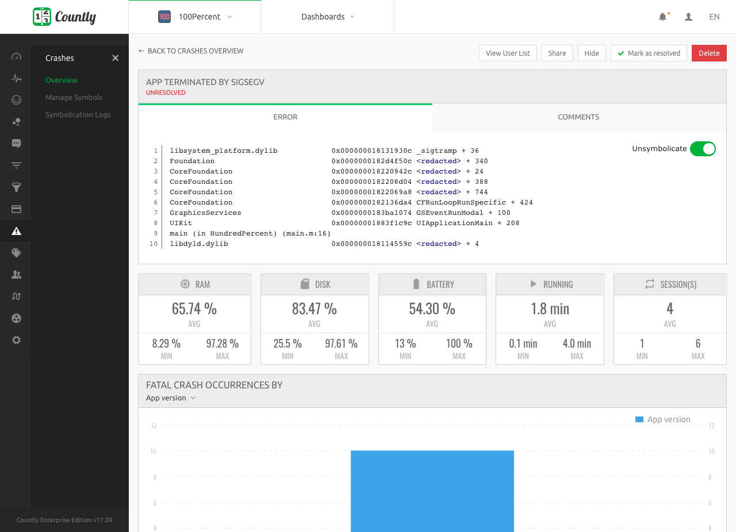This screenshot has height=532, width=736.
Task: Open the funnel sidebar icon
Action: point(16,187)
